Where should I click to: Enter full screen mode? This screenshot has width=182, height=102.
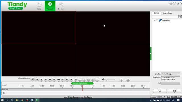coord(97,80)
